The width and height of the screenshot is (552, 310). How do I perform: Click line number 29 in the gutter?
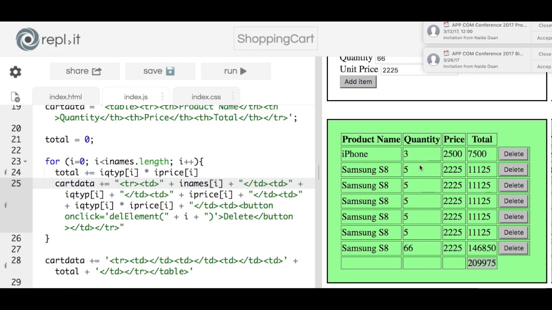click(x=16, y=282)
